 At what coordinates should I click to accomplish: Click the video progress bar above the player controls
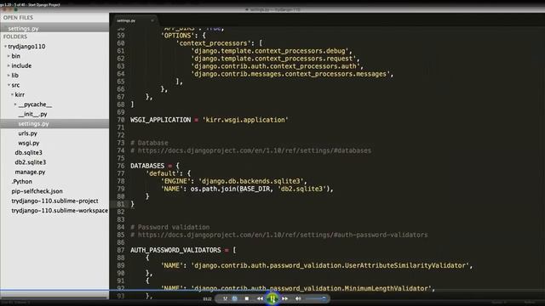272,290
